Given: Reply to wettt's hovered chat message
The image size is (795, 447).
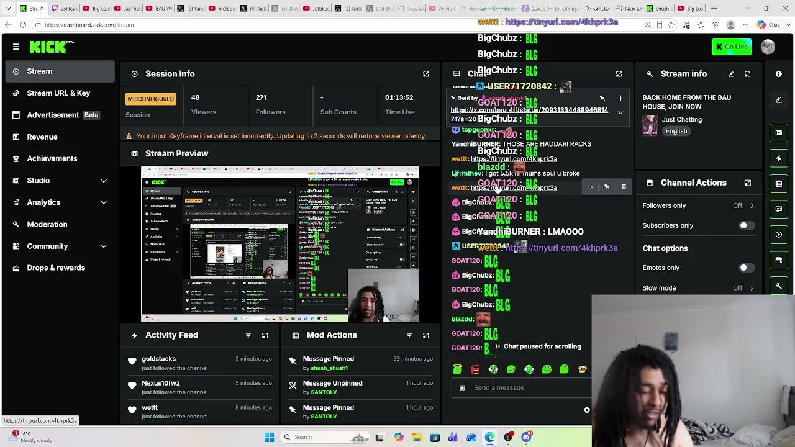Looking at the screenshot, I should click(589, 187).
